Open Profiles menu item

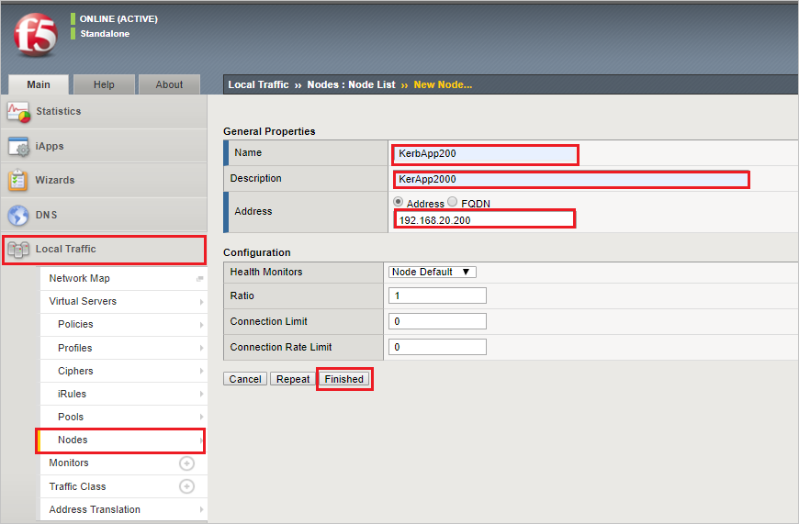(124, 348)
